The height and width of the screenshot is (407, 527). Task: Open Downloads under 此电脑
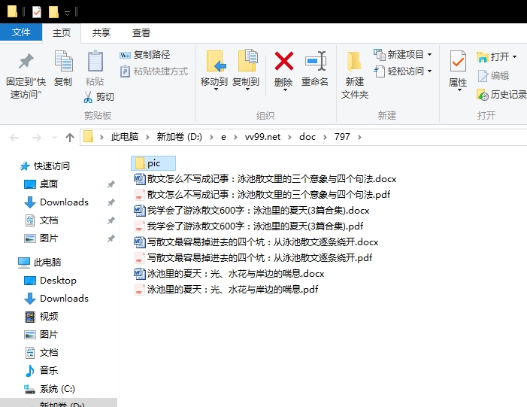pos(56,299)
